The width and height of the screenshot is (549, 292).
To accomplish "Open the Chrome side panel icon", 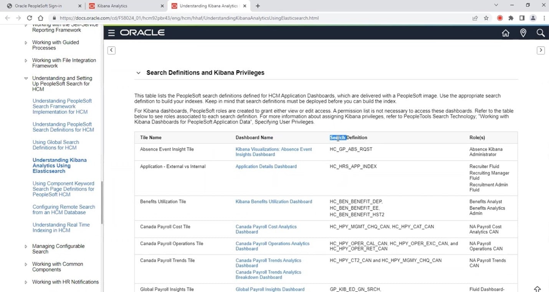I will pyautogui.click(x=521, y=18).
